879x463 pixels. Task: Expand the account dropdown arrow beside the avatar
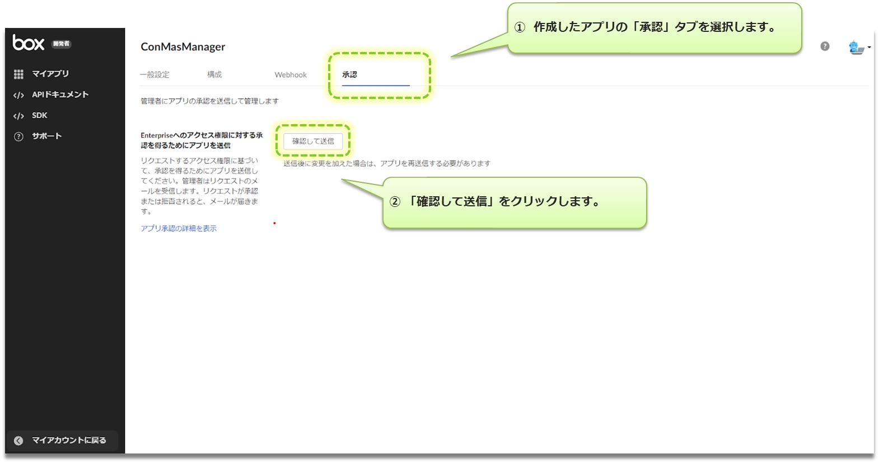pos(869,48)
